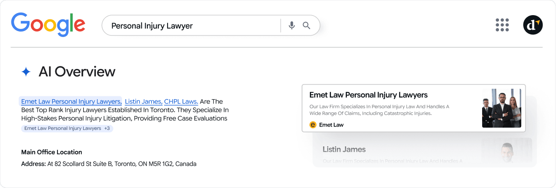Click the AI Overview heading
The height and width of the screenshot is (188, 556).
77,71
